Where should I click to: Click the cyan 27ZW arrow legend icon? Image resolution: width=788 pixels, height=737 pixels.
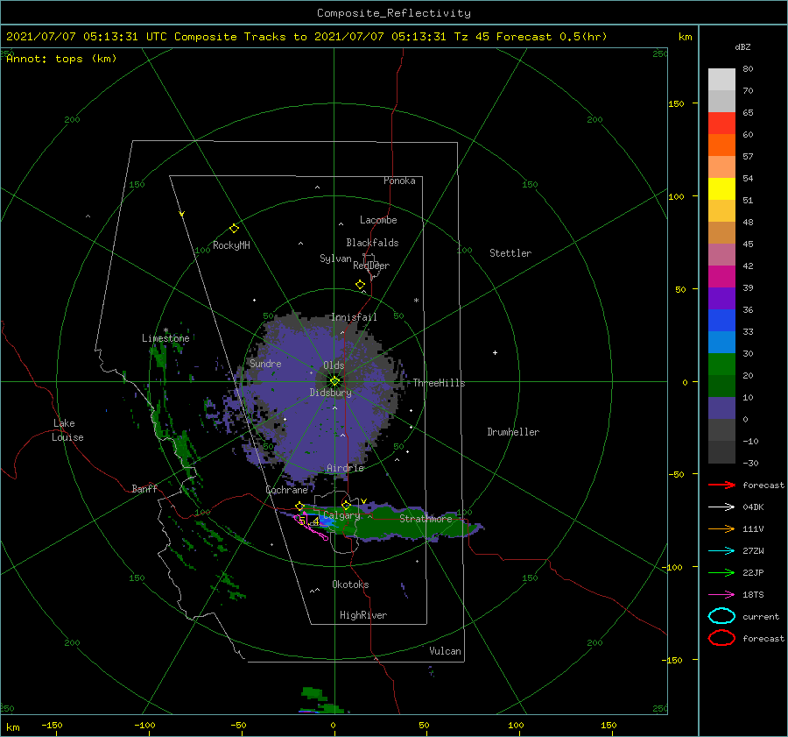click(721, 551)
